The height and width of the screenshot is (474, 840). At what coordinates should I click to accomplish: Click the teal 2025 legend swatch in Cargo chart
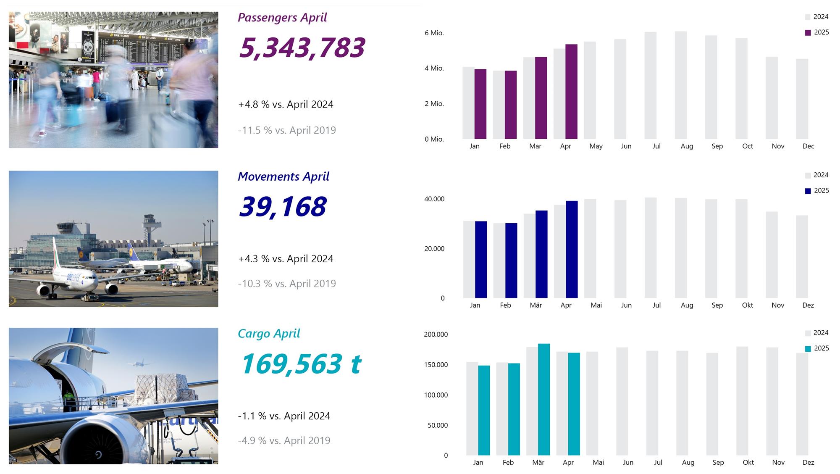click(808, 349)
